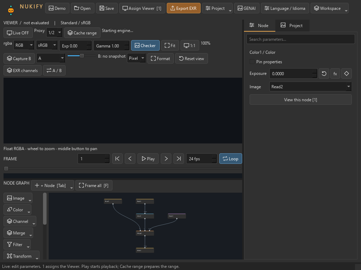The width and height of the screenshot is (361, 270).
Task: Click Assign Viewer [1] button
Action: point(142,8)
